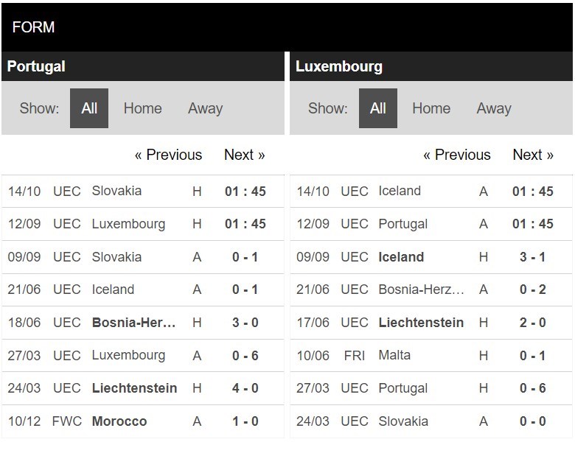Go to Previous Portugal matches
This screenshot has width=575, height=456.
click(168, 155)
